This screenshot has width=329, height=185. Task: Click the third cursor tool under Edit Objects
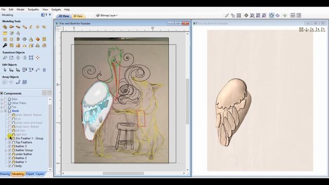pyautogui.click(x=18, y=70)
